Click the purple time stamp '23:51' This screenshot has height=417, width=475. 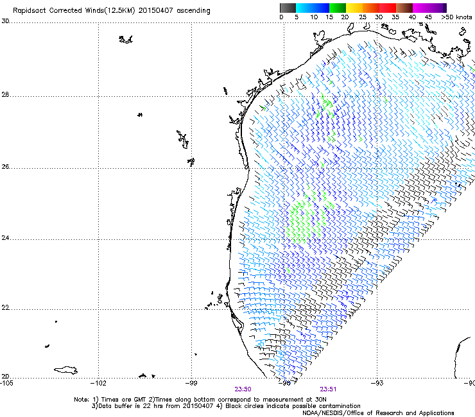point(329,389)
